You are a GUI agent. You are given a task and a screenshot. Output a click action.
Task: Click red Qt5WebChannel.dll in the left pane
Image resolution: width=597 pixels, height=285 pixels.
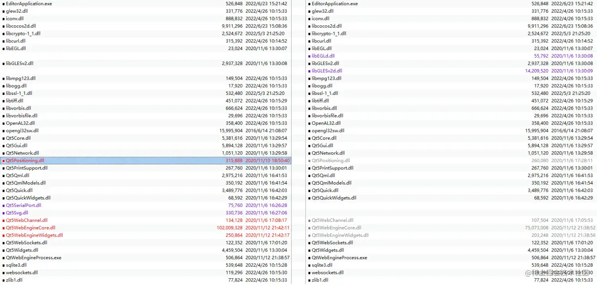point(27,220)
